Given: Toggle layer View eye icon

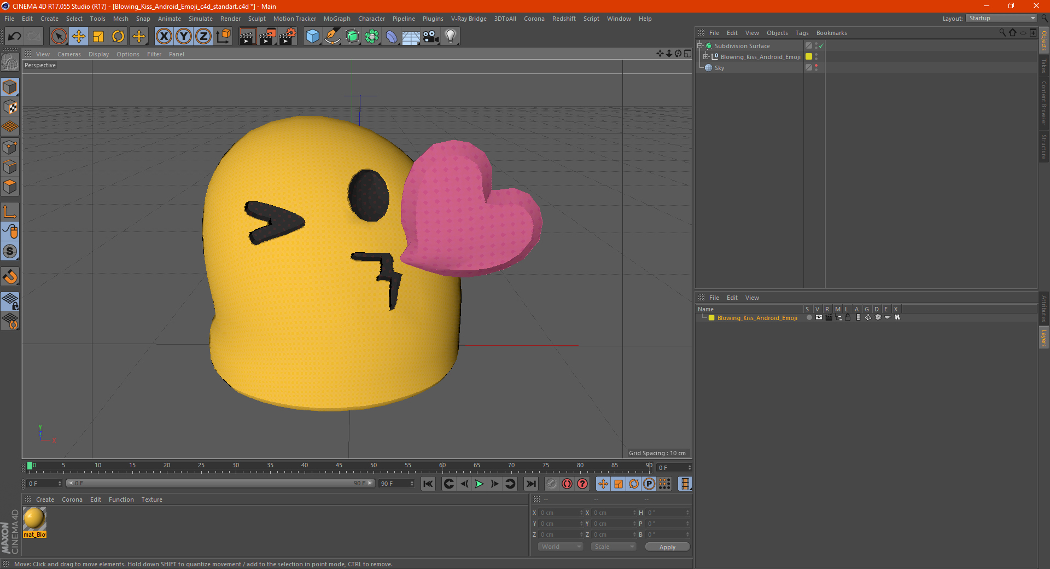Looking at the screenshot, I should [x=819, y=318].
